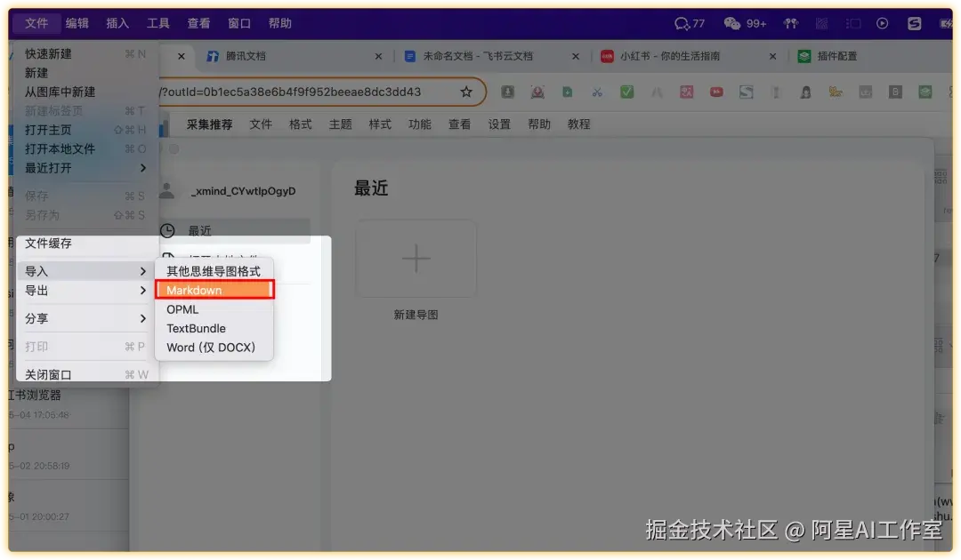
Task: Click the plus thumbnail to create map
Action: tap(416, 259)
